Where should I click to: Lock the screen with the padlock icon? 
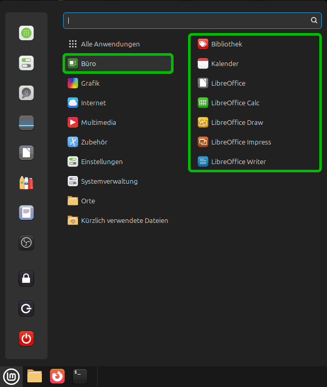26,279
